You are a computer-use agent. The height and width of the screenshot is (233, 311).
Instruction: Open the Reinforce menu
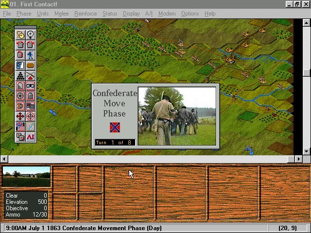pos(86,14)
